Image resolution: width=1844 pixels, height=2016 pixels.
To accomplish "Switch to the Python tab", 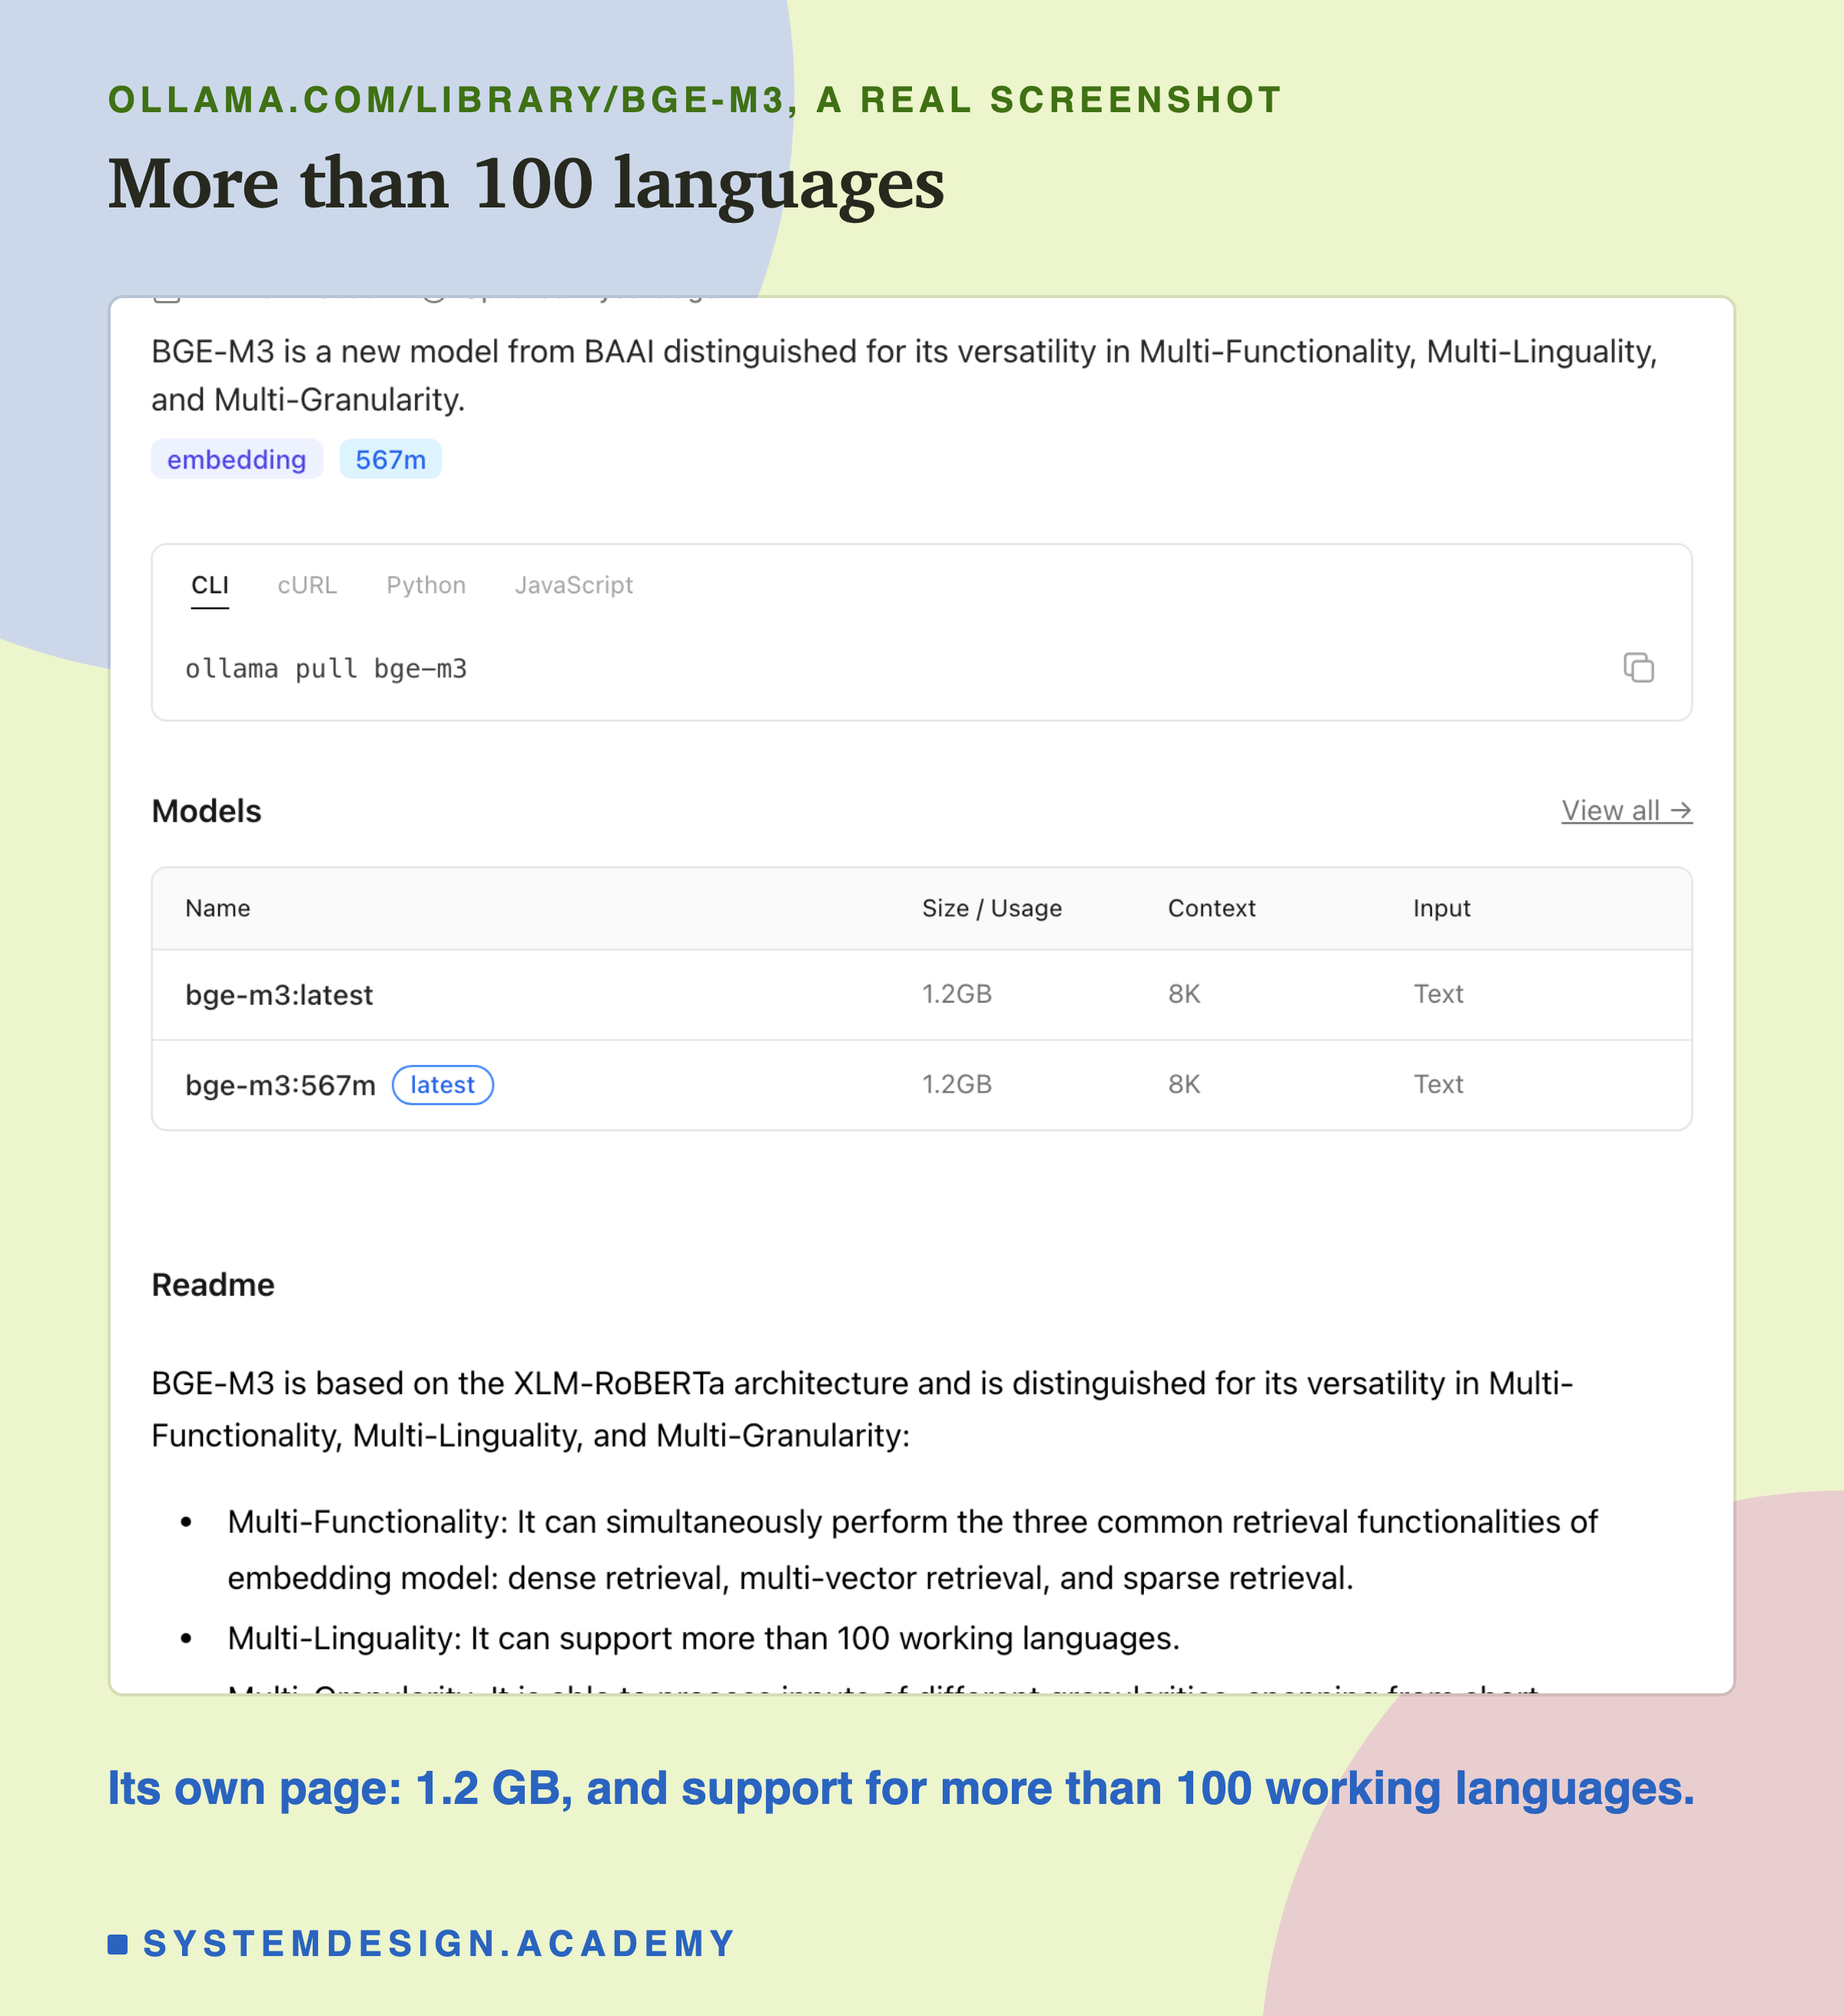I will 426,585.
